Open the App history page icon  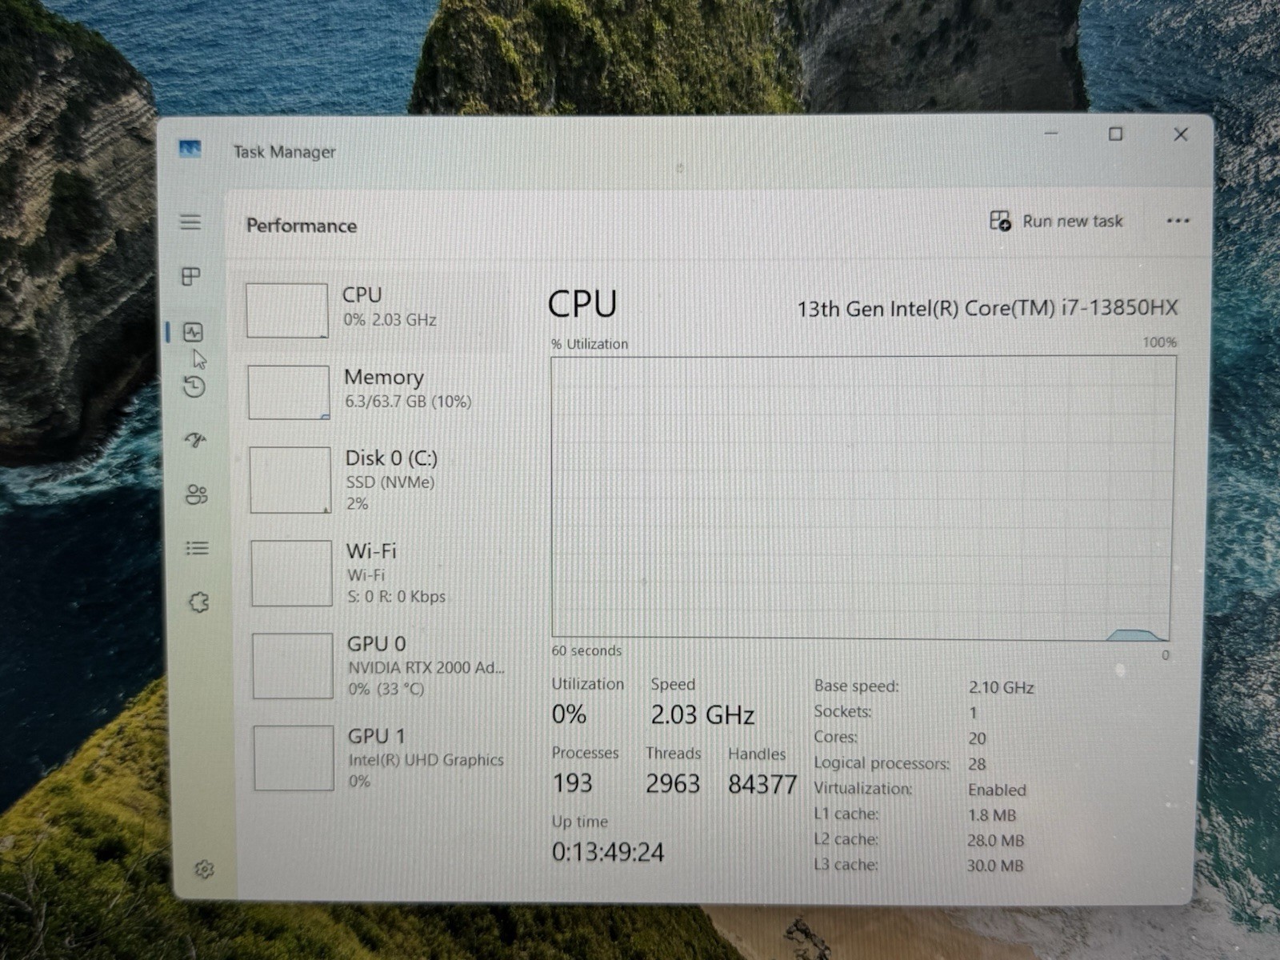click(x=194, y=387)
